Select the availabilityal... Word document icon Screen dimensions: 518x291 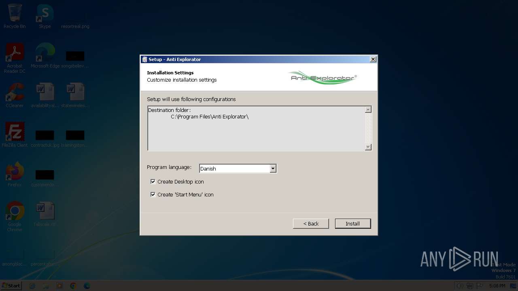tap(45, 95)
